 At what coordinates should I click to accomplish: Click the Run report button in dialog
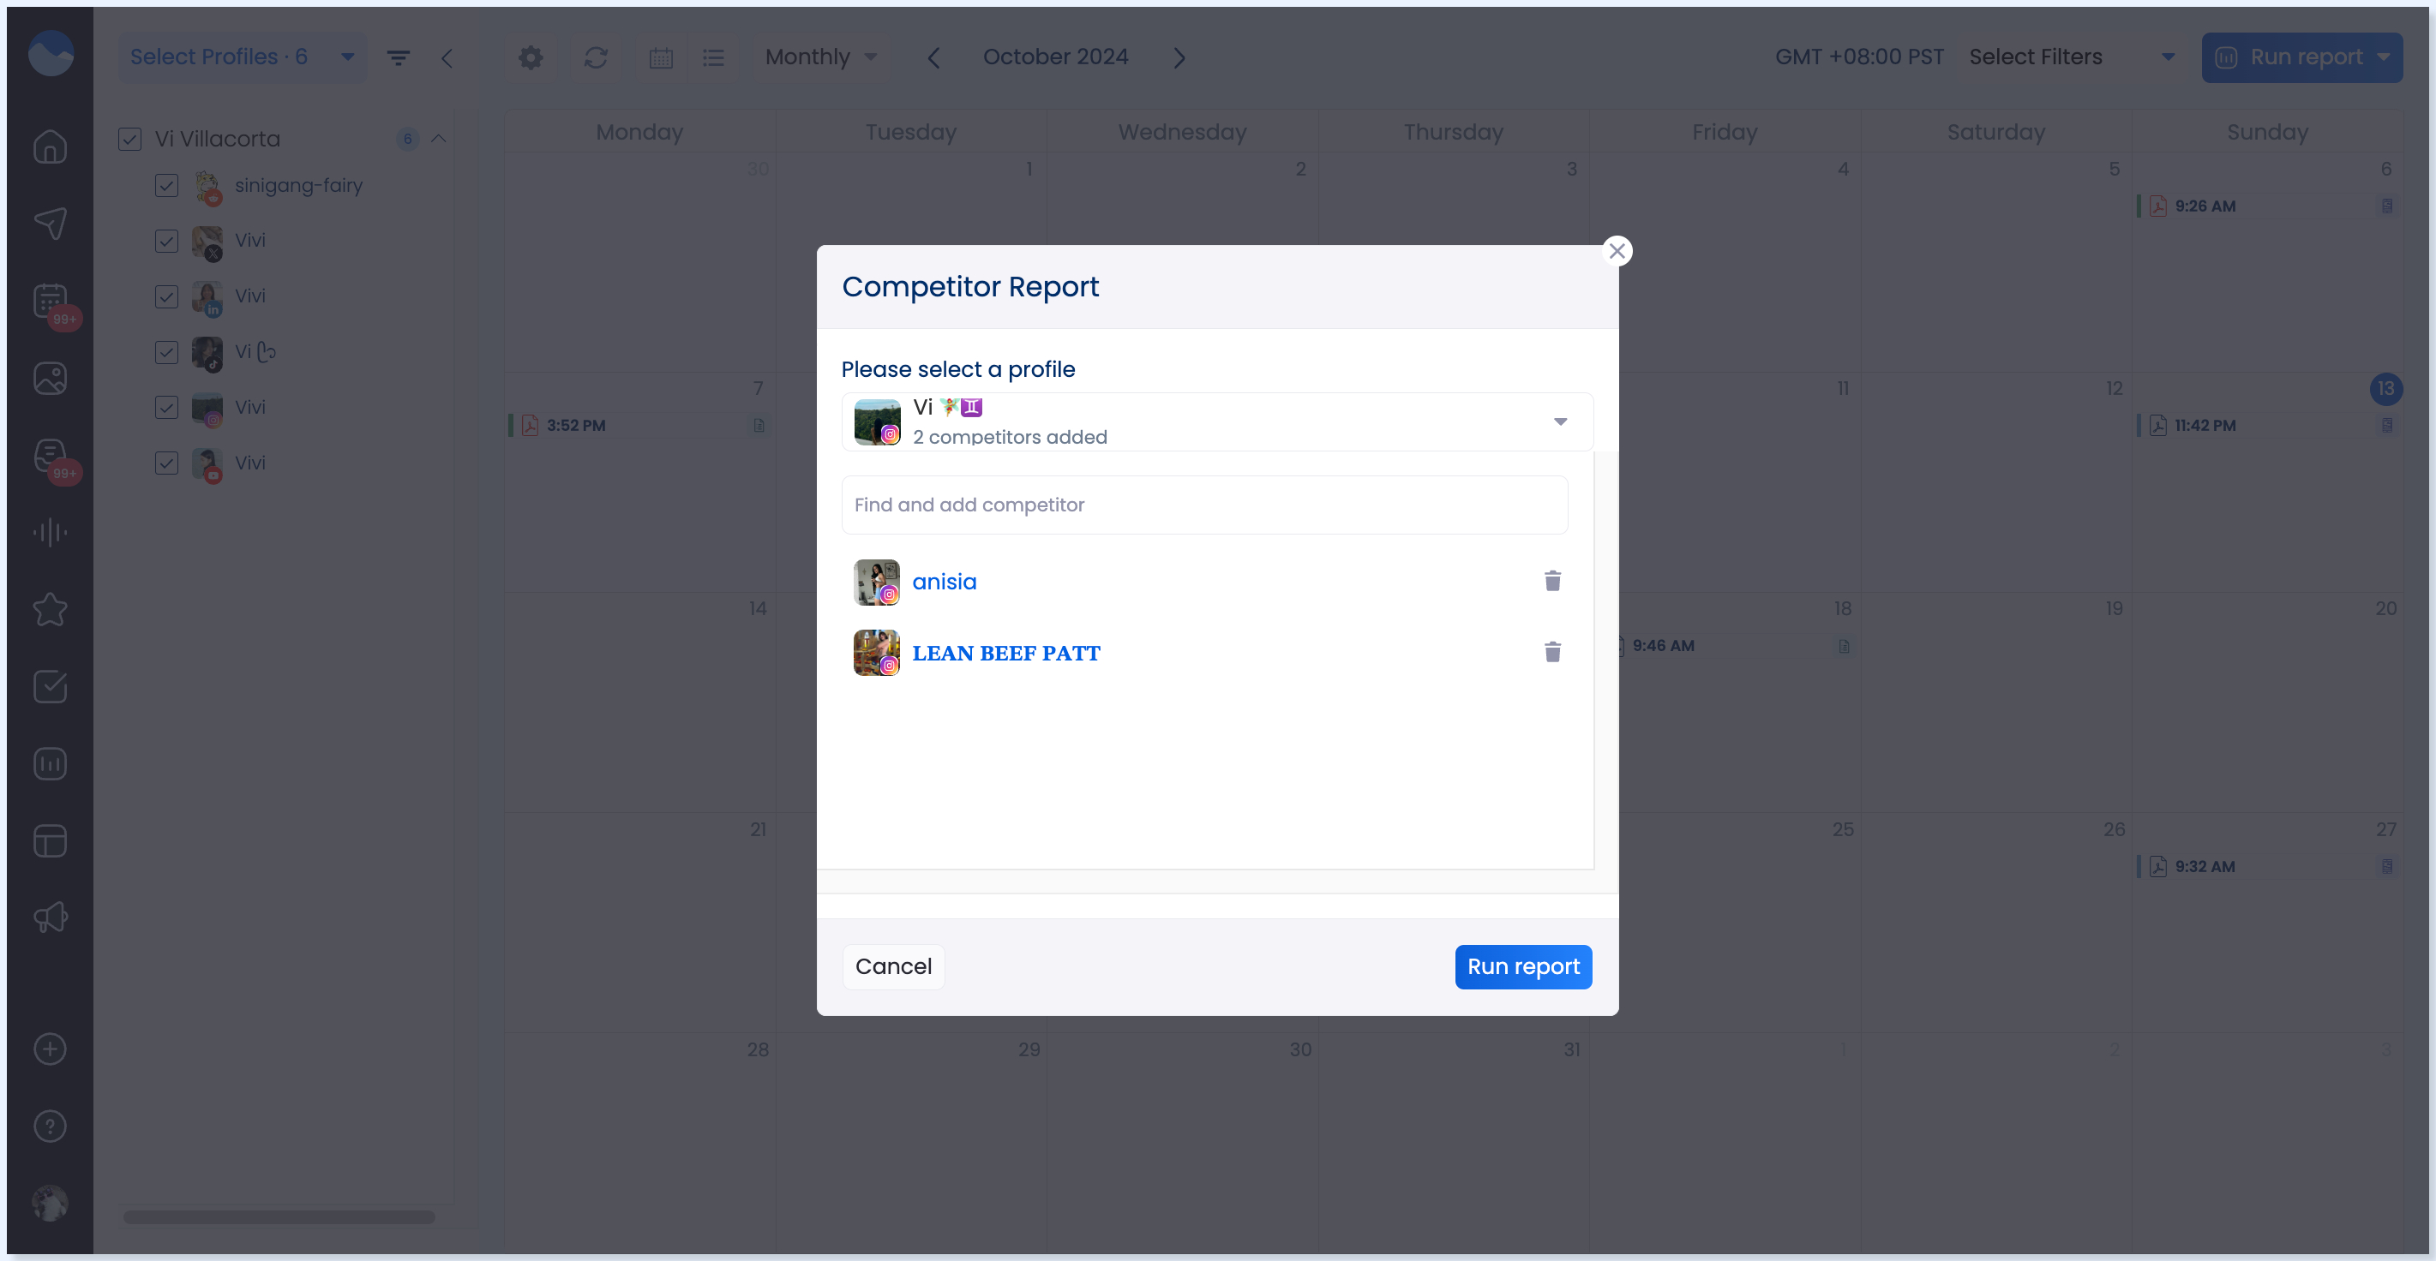[x=1522, y=966]
